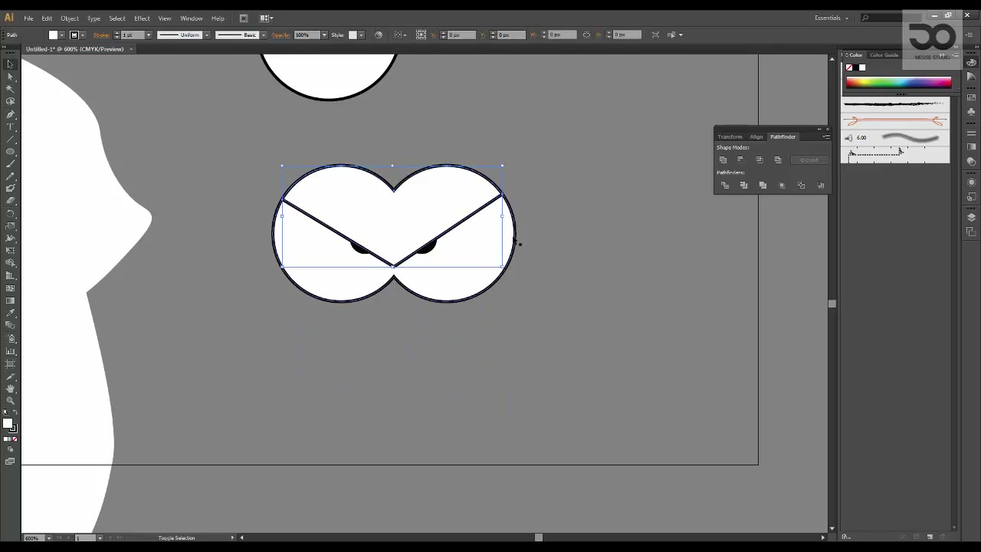Select the Direct Selection tool
The height and width of the screenshot is (552, 981).
[10, 76]
